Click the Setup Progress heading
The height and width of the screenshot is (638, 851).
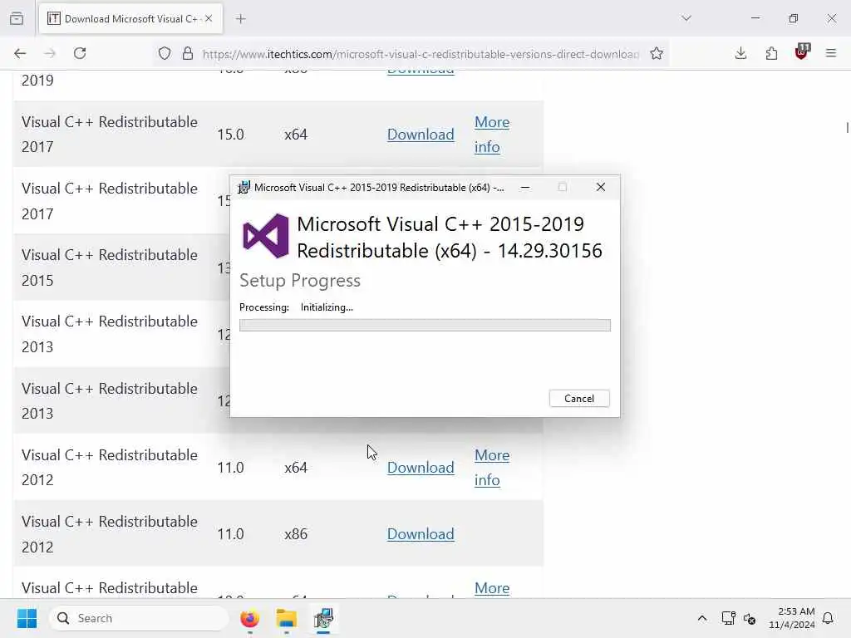(x=300, y=281)
